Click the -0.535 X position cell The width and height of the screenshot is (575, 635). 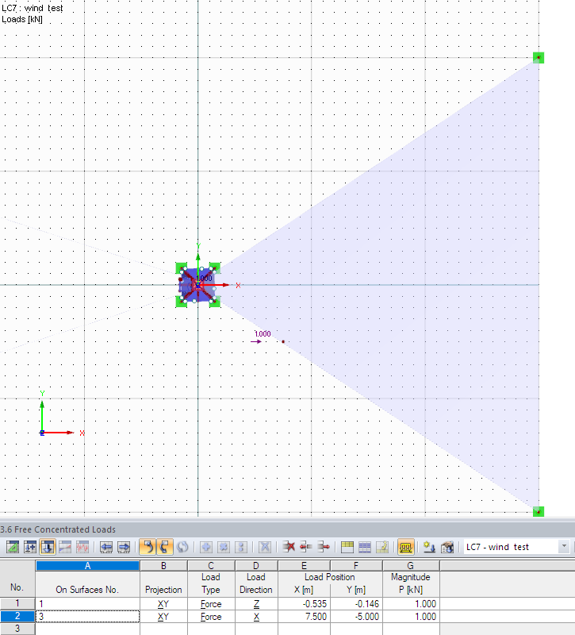click(304, 604)
